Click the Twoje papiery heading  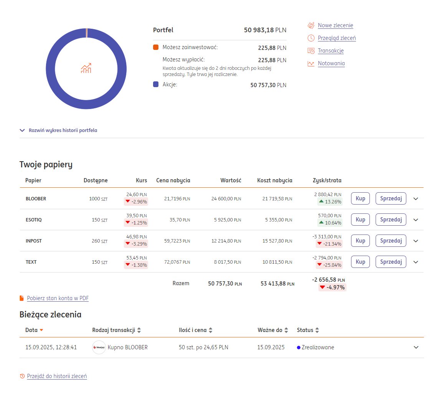[x=46, y=165]
